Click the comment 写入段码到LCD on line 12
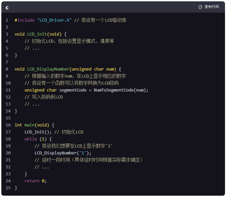The image size is (227, 198). pyautogui.click(x=44, y=97)
